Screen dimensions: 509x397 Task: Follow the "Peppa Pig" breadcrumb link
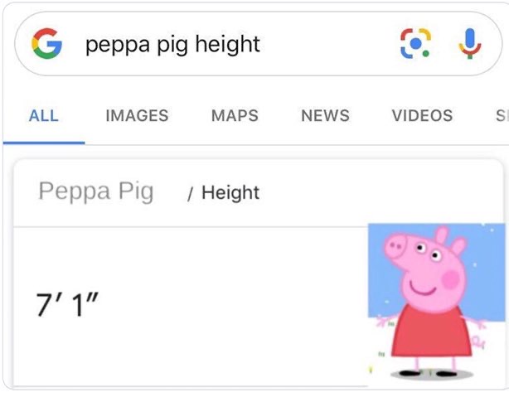(96, 191)
